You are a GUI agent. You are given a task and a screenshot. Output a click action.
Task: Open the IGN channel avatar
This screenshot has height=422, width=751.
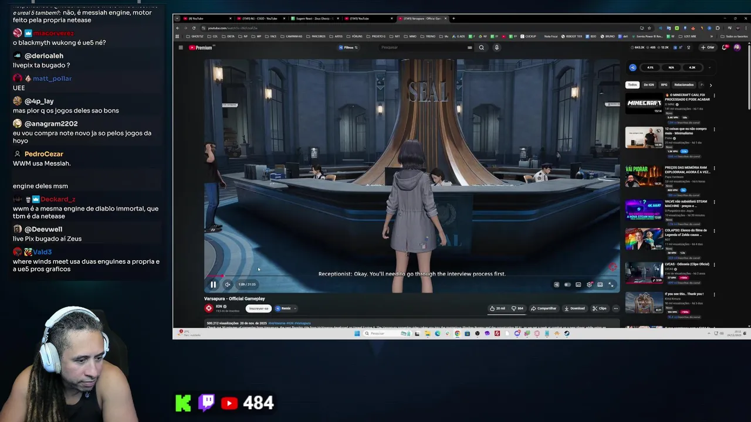[208, 308]
